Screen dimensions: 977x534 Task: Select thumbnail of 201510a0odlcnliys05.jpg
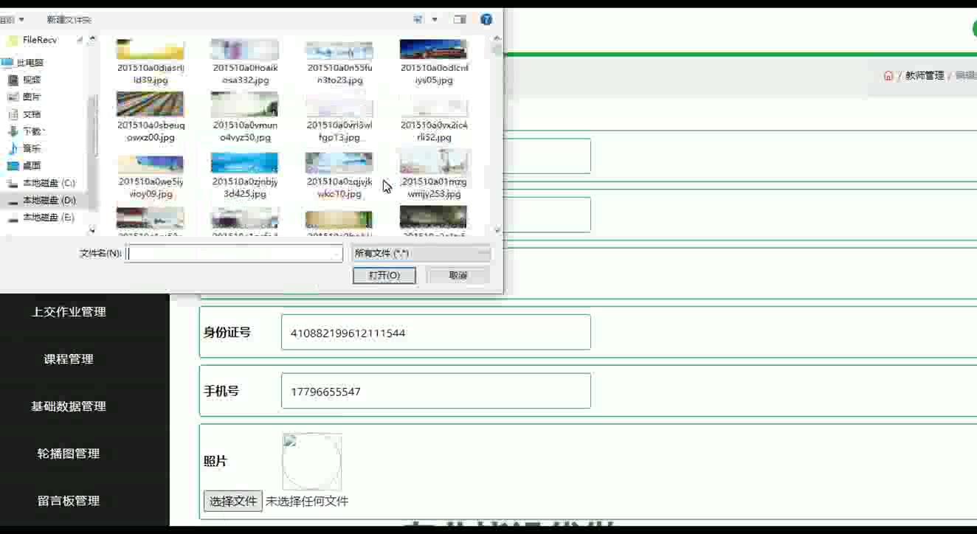pyautogui.click(x=433, y=49)
